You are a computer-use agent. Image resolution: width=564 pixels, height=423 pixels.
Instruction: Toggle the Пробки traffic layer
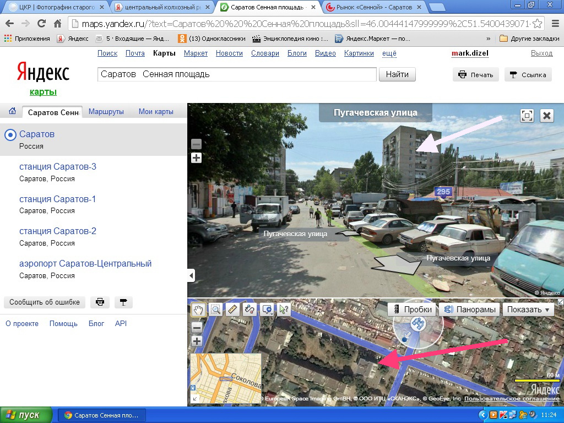click(x=412, y=310)
